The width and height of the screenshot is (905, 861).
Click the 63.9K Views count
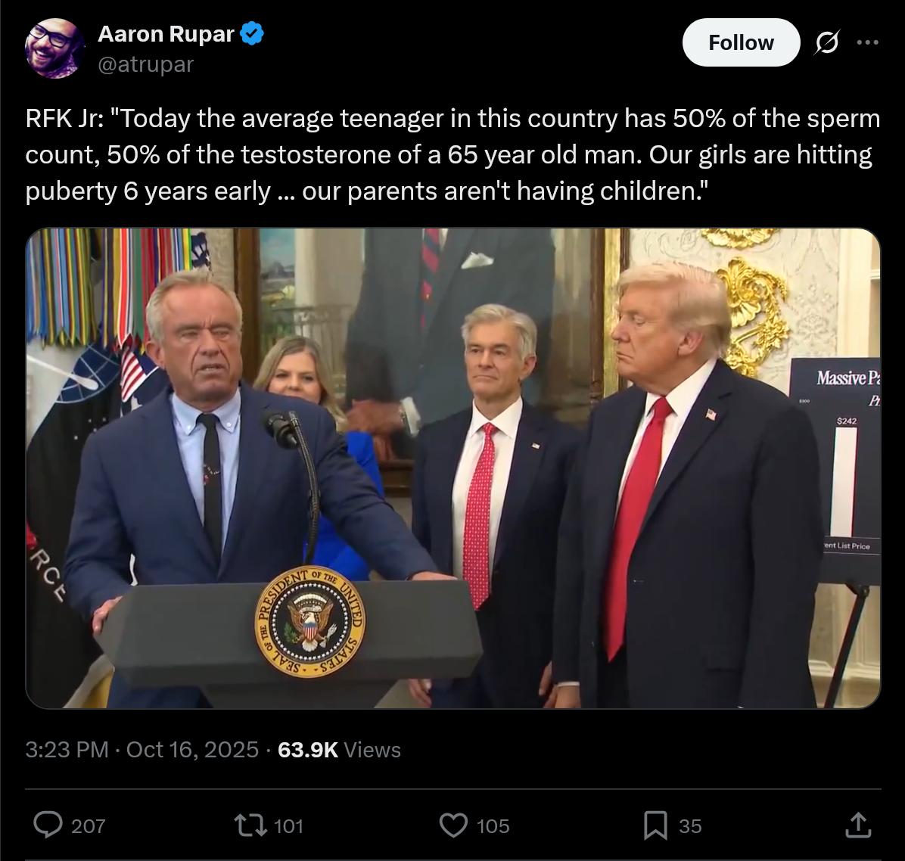[x=339, y=750]
